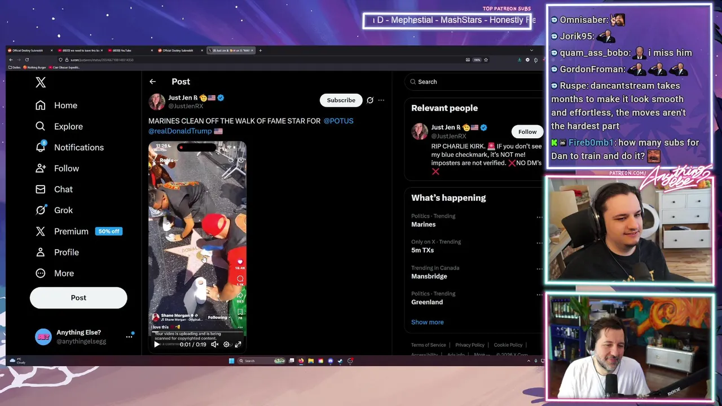Open the Cookie Policy link

coord(508,345)
